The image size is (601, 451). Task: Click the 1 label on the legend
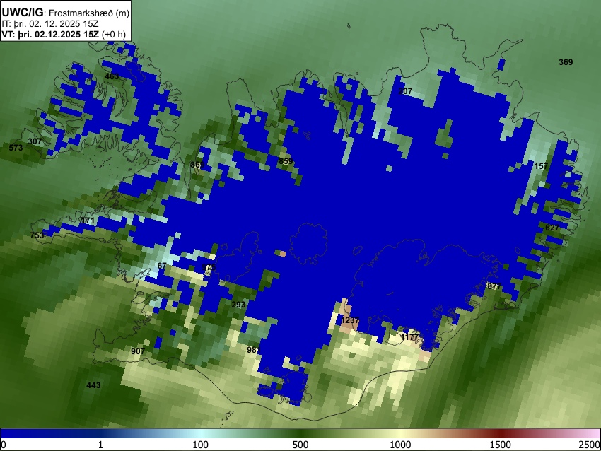(x=100, y=445)
